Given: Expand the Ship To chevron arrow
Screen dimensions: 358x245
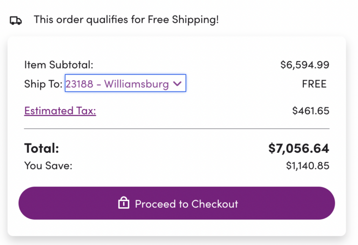Looking at the screenshot, I should point(177,84).
